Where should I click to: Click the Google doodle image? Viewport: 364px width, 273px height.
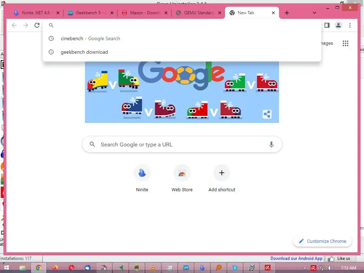click(x=182, y=92)
